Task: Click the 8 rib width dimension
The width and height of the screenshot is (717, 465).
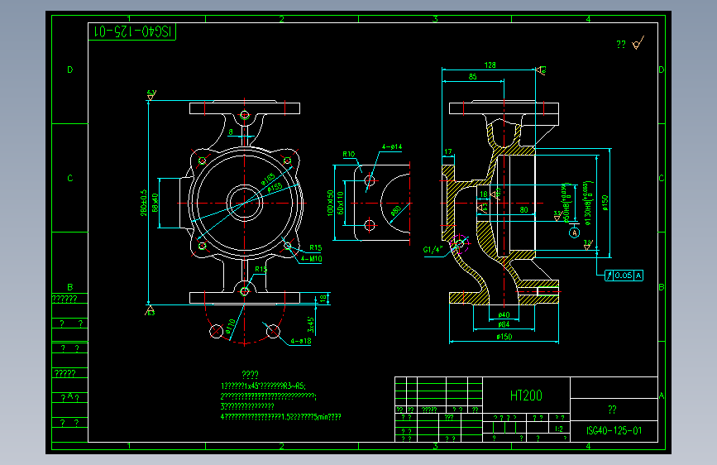Action: [231, 132]
